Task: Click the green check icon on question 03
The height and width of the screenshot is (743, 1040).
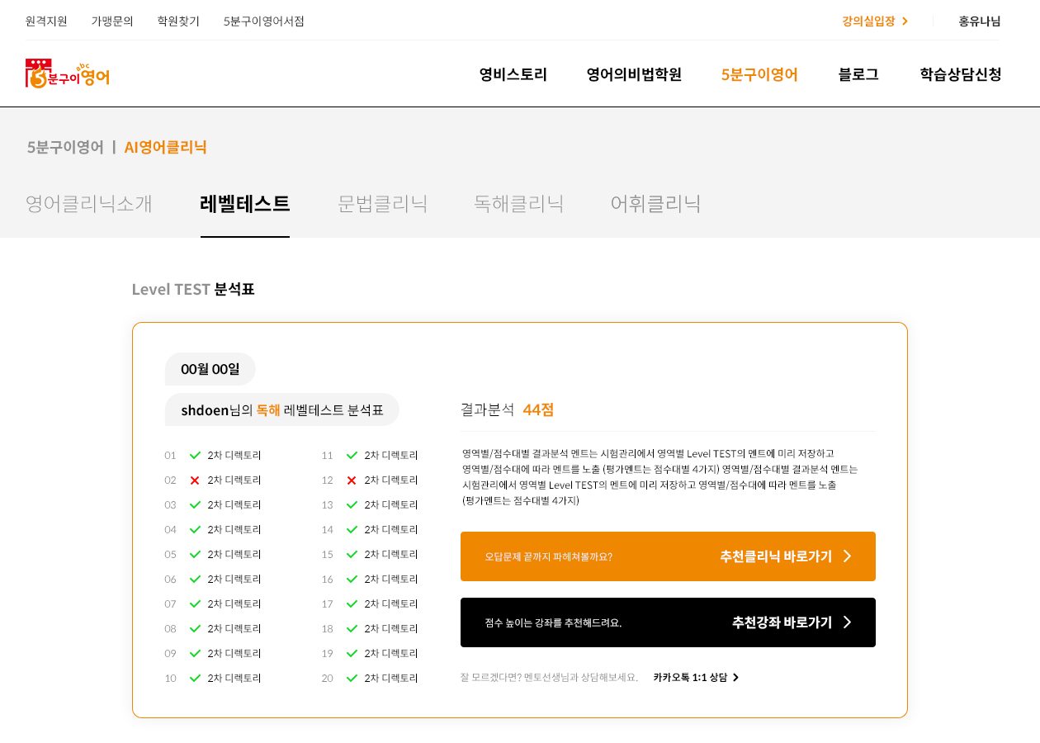Action: click(x=196, y=504)
